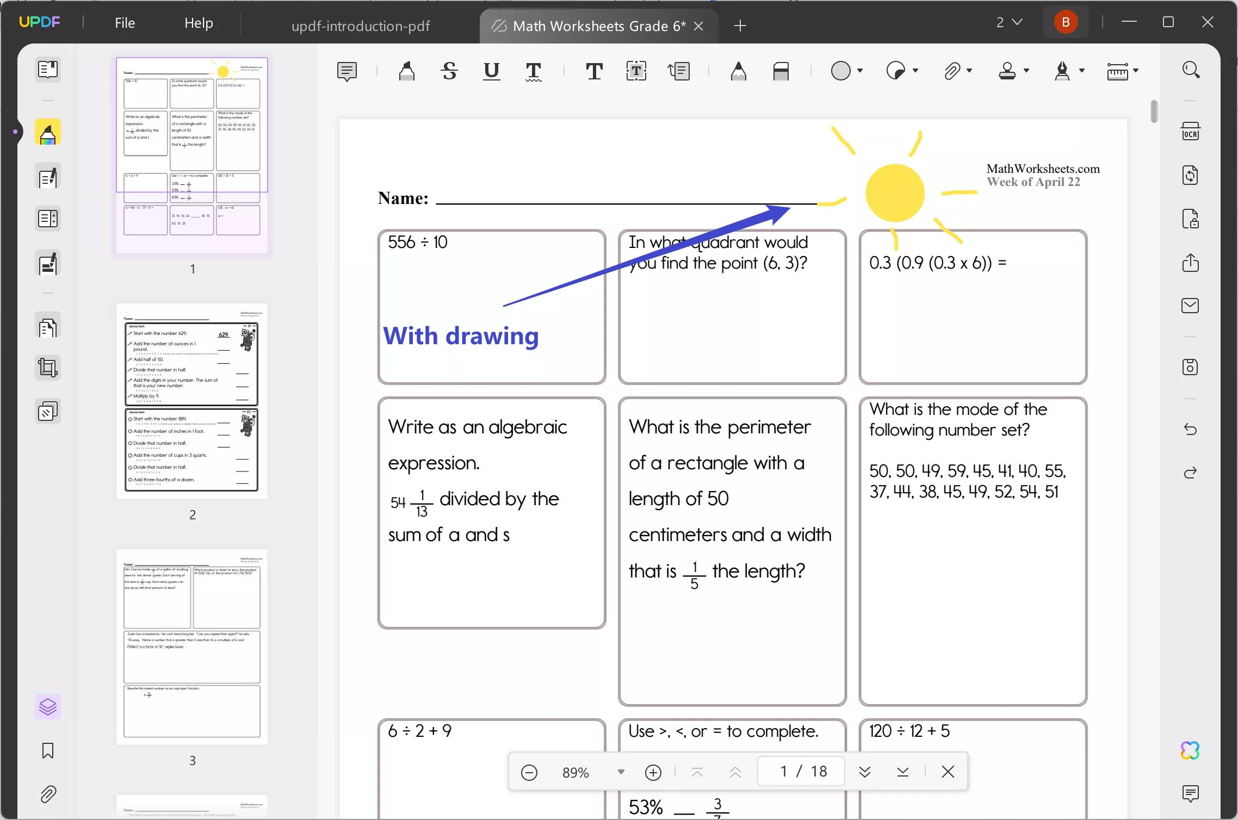Select the Eraser tool
Screen dimensions: 1238x820
(782, 71)
